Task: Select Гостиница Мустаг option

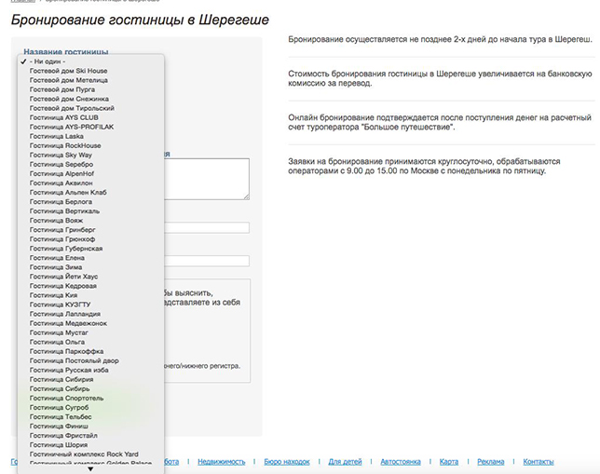Action: pos(90,333)
